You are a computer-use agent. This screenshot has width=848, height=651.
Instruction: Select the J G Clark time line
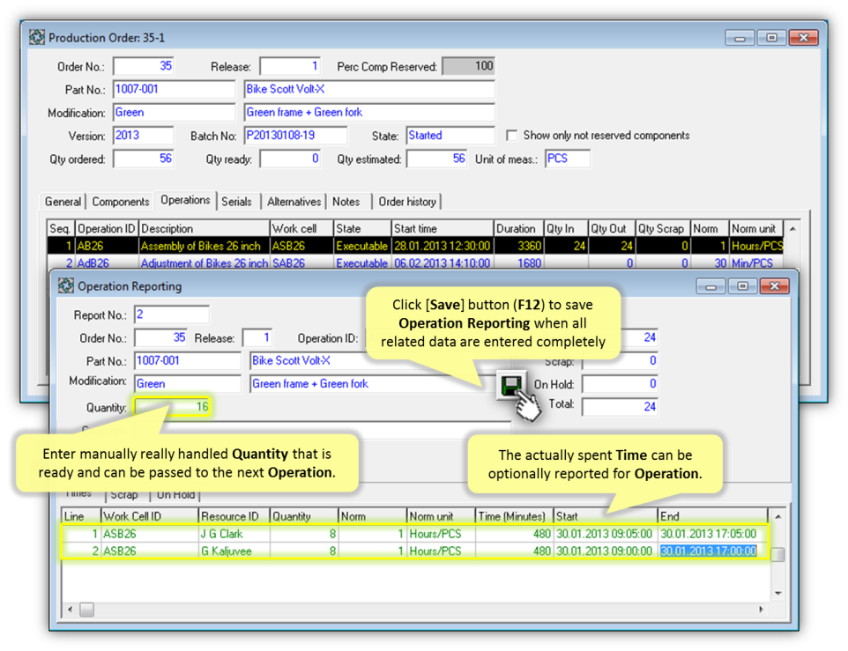click(415, 534)
